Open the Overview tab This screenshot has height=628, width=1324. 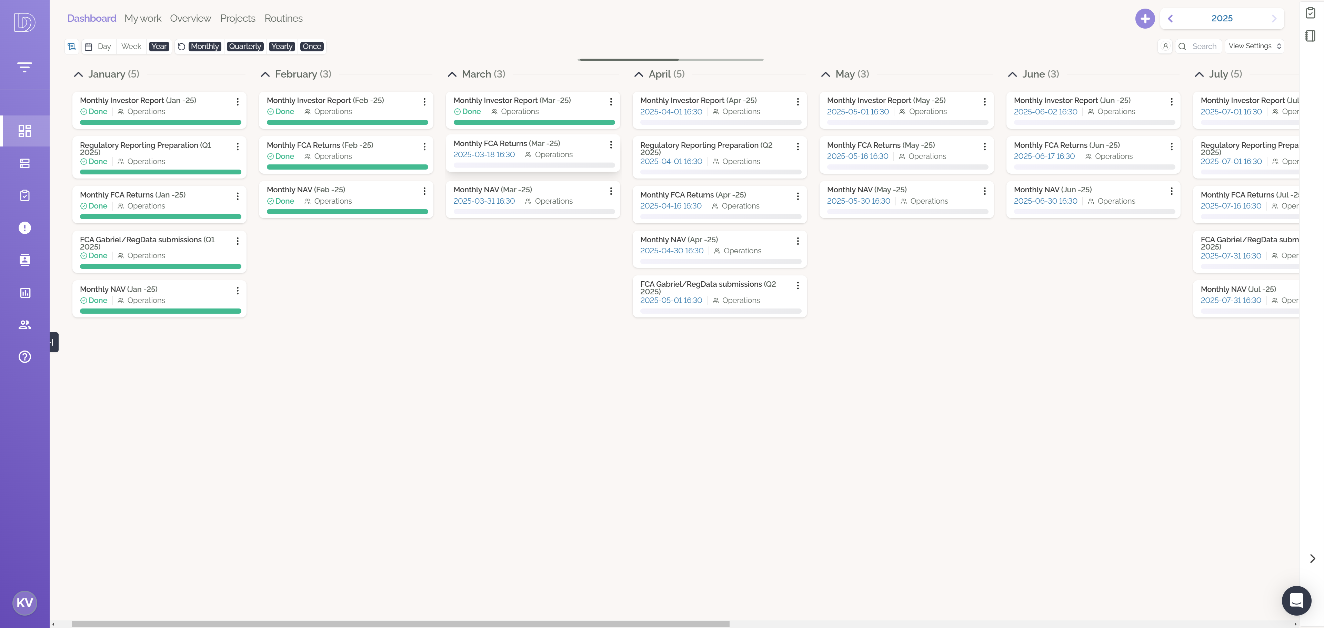click(190, 19)
